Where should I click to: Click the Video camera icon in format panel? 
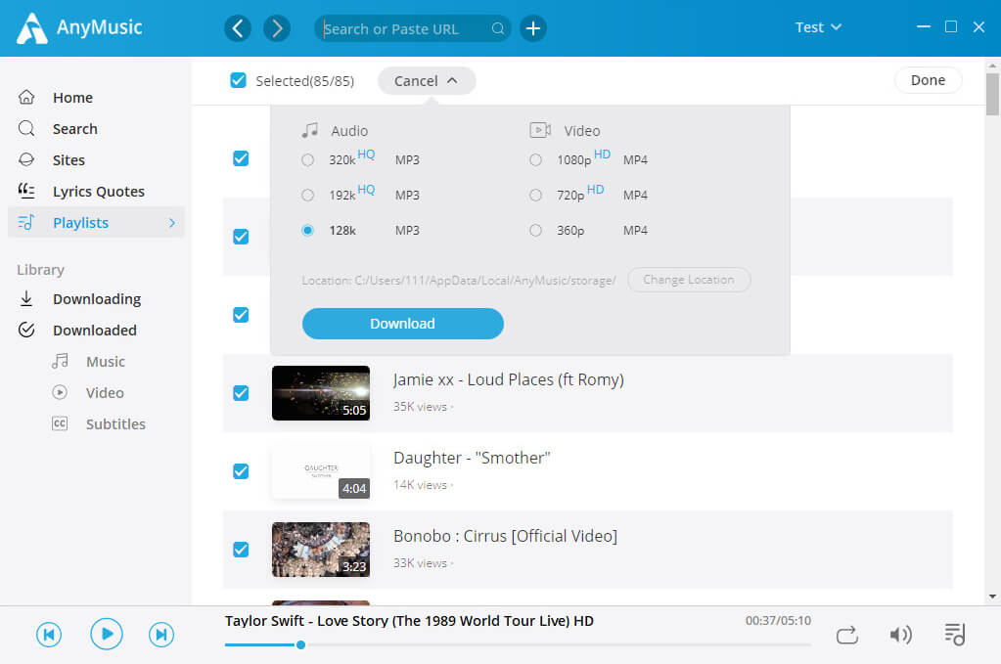pos(540,130)
